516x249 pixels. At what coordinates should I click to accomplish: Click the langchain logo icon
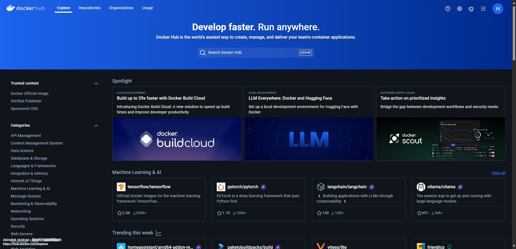point(321,187)
